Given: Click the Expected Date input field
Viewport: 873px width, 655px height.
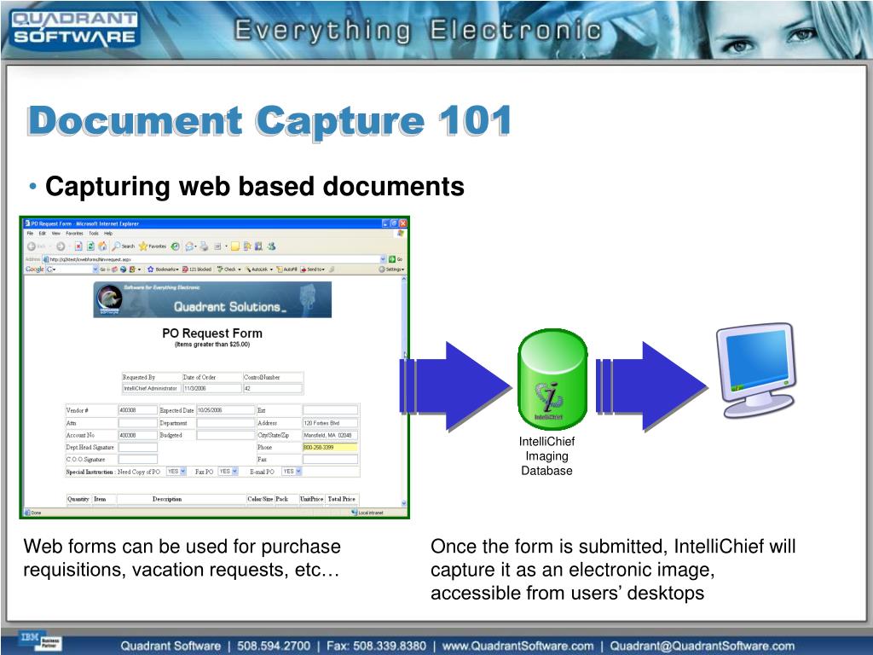Looking at the screenshot, I should coord(225,410).
